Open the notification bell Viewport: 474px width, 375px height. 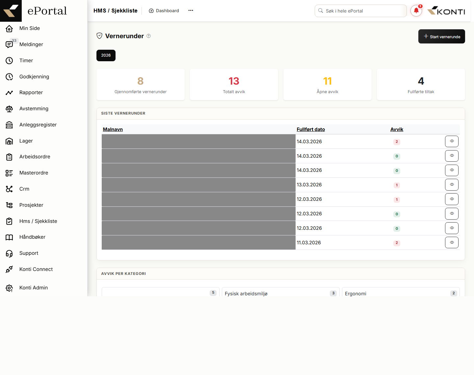pyautogui.click(x=416, y=11)
